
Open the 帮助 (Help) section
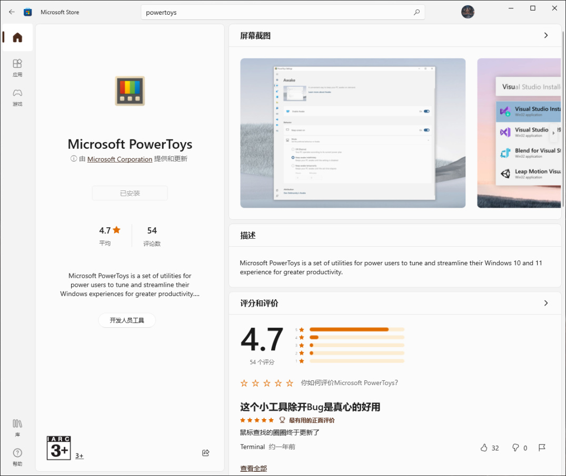point(17,457)
